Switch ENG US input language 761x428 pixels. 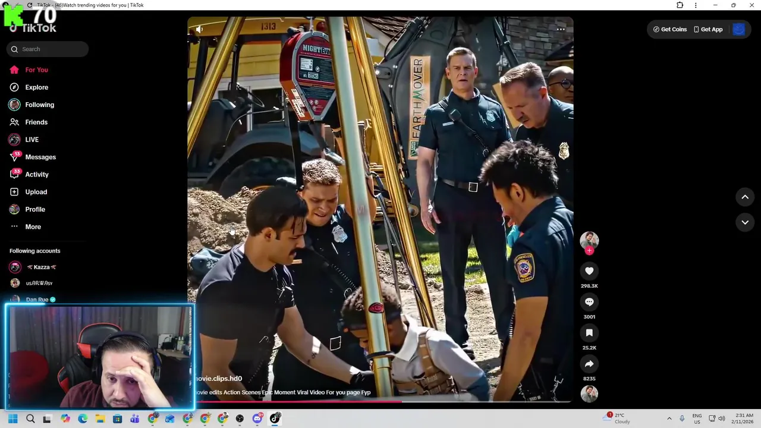[697, 418]
